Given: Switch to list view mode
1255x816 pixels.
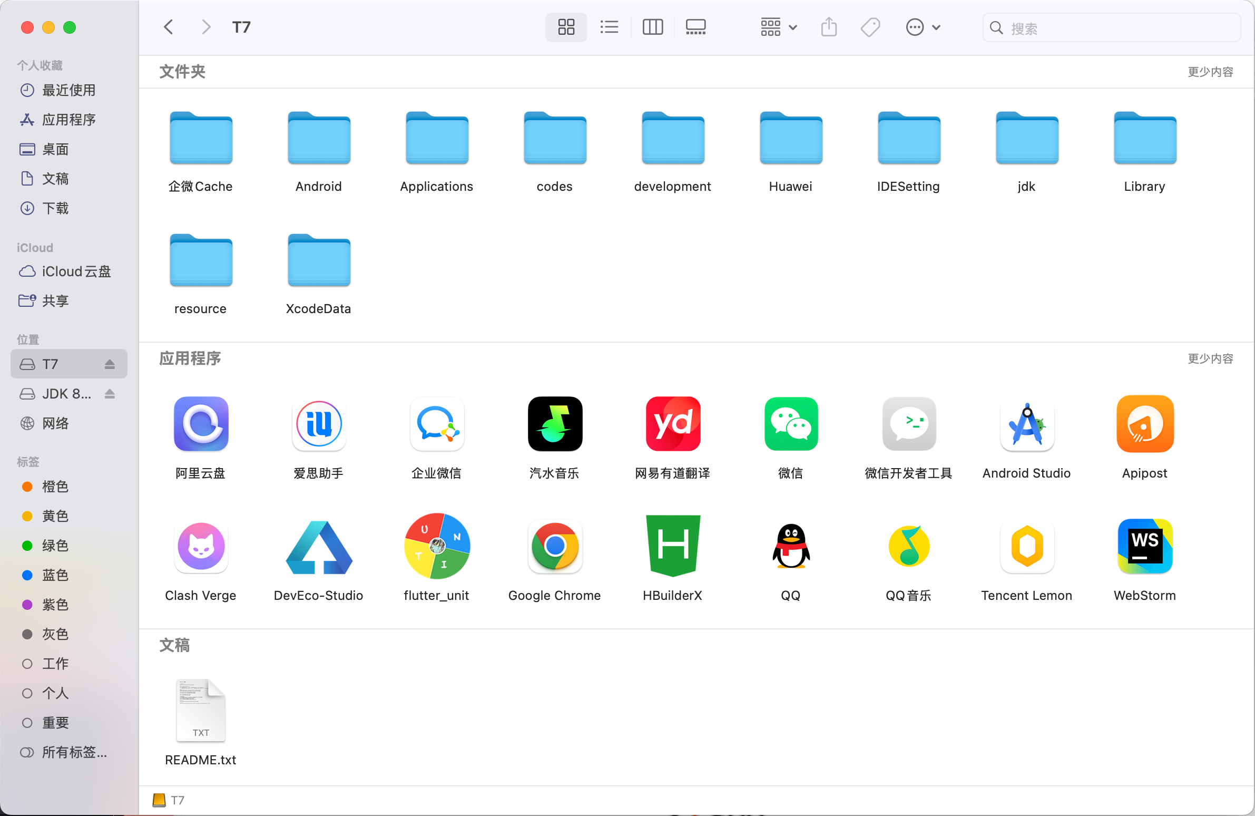Looking at the screenshot, I should (609, 27).
